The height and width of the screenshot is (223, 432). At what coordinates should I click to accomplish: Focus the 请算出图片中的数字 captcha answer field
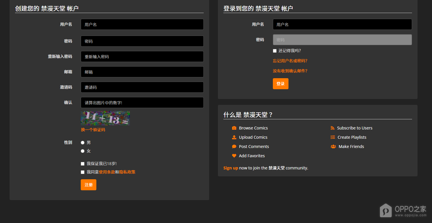pos(142,103)
